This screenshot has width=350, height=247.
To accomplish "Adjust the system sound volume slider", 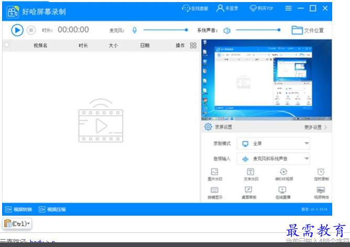I will tap(258, 30).
